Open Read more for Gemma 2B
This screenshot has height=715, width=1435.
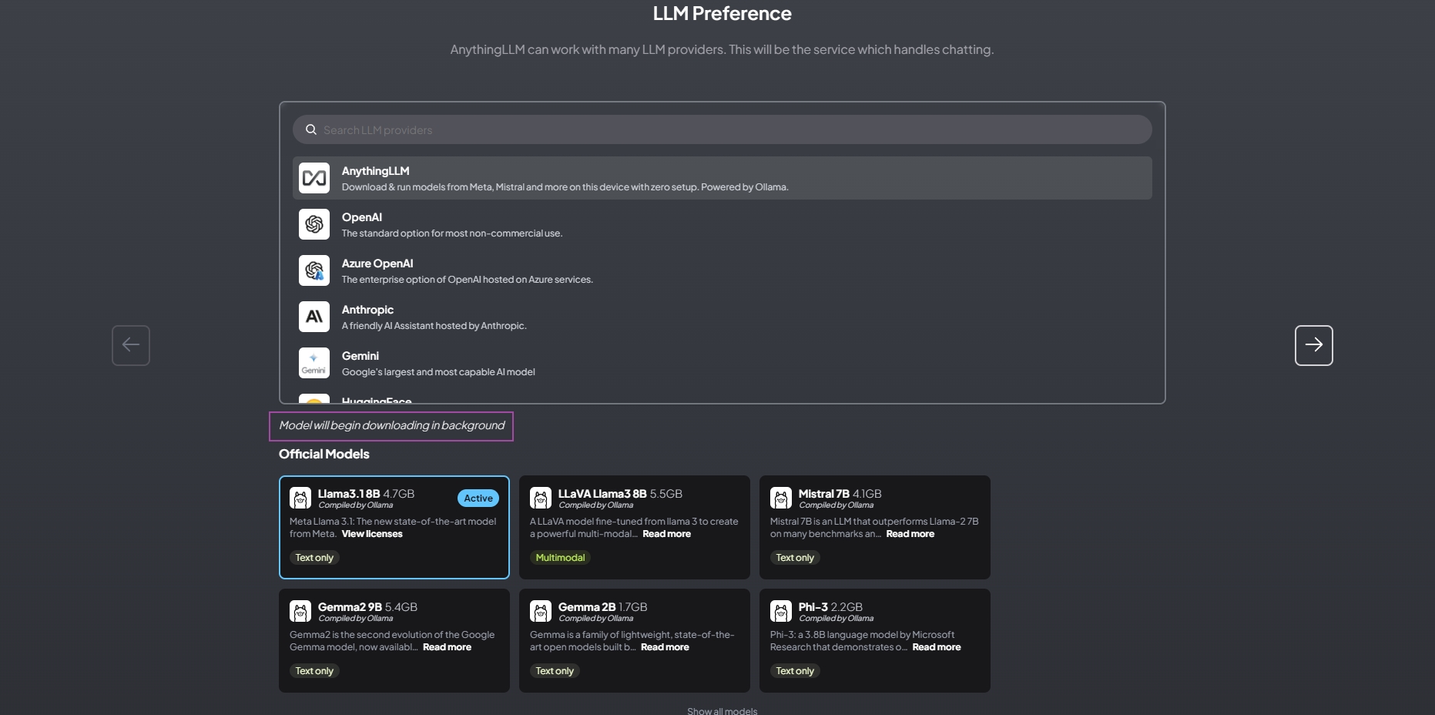pyautogui.click(x=665, y=647)
